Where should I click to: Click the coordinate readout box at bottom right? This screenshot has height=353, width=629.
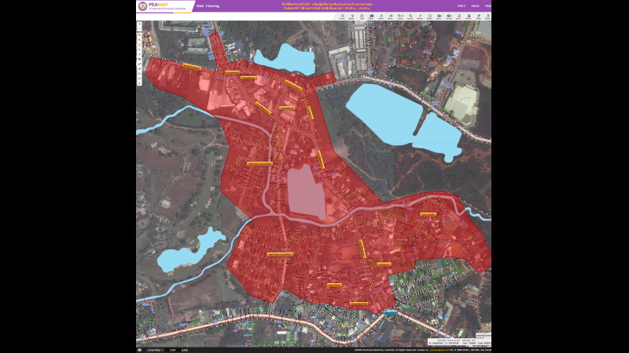tap(459, 343)
